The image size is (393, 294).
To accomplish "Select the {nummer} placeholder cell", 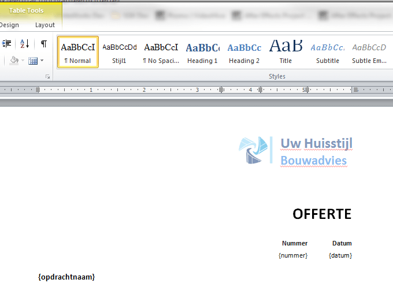I will click(x=293, y=255).
